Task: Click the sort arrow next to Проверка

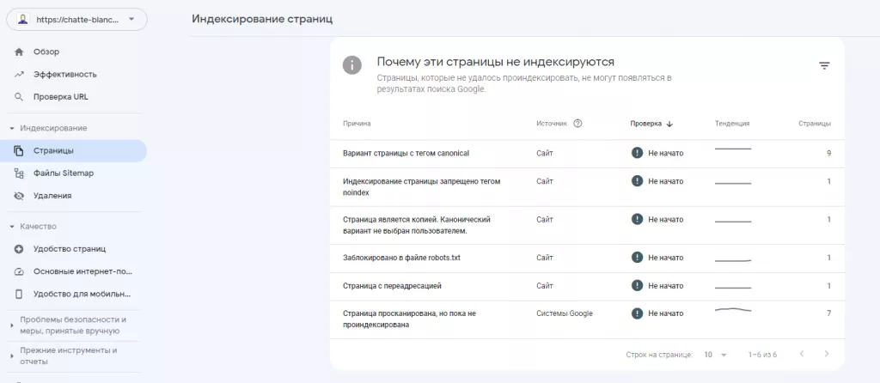Action: pyautogui.click(x=669, y=124)
